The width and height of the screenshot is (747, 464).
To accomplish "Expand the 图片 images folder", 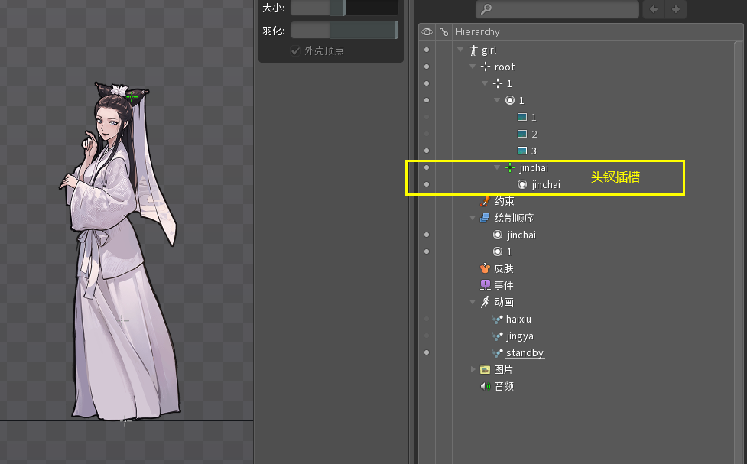I will (473, 369).
